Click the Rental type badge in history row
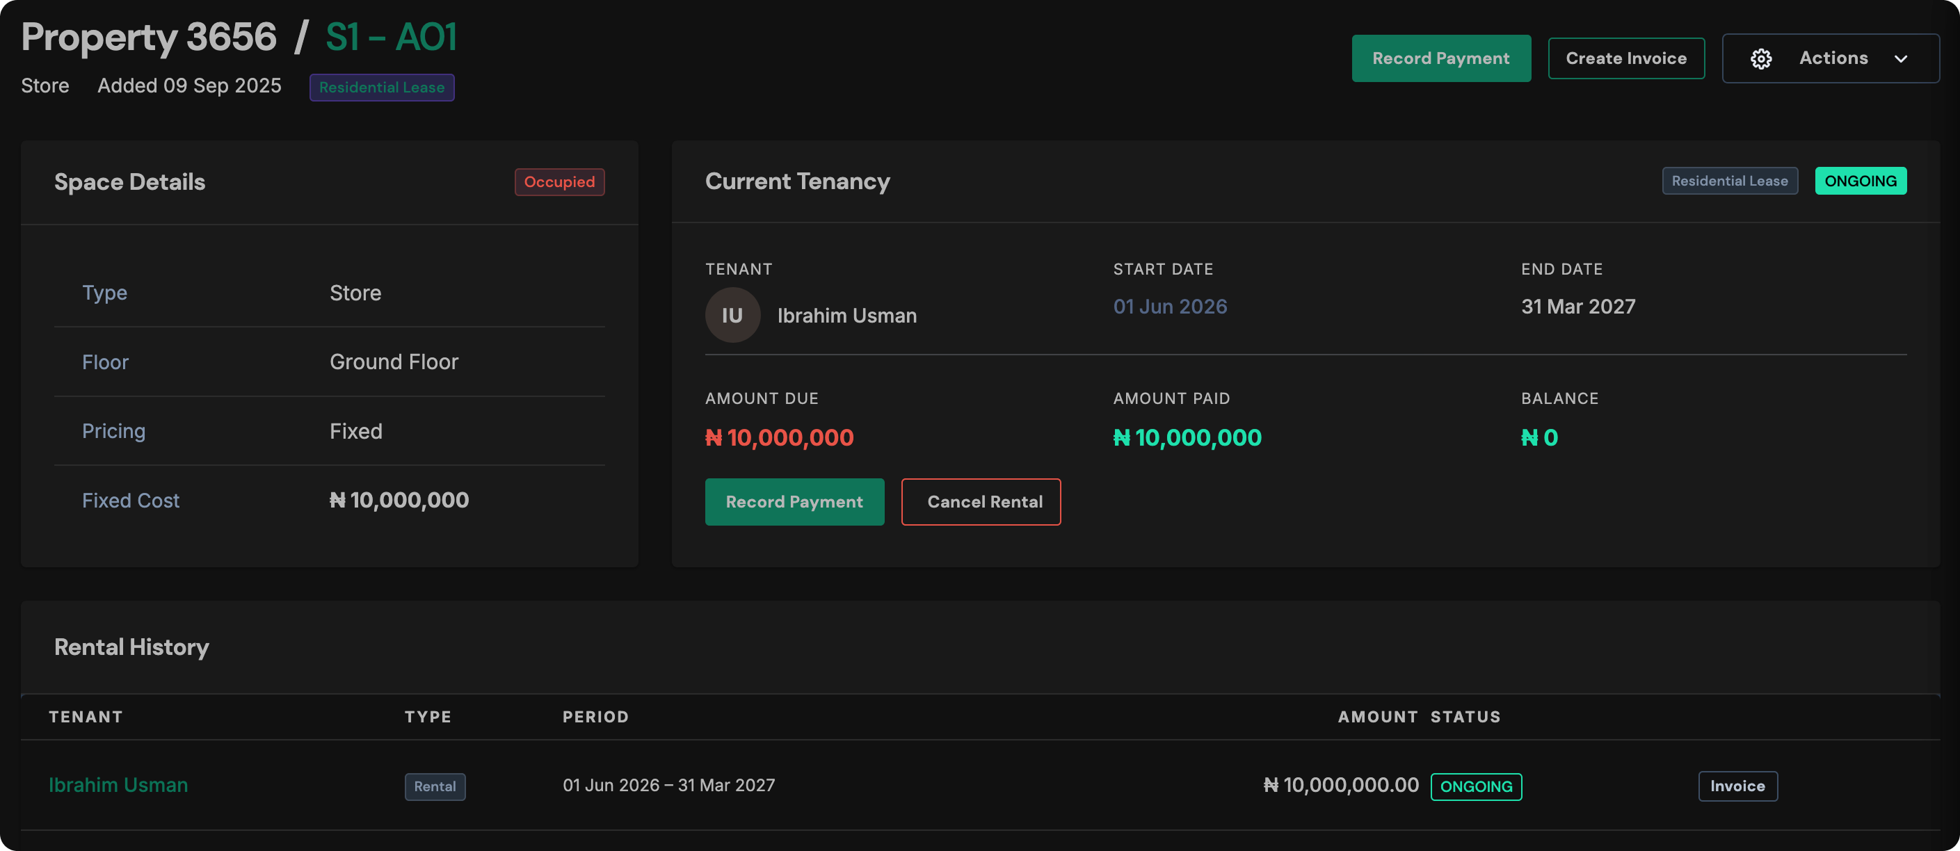Screen dimensions: 1960x851 point(435,786)
